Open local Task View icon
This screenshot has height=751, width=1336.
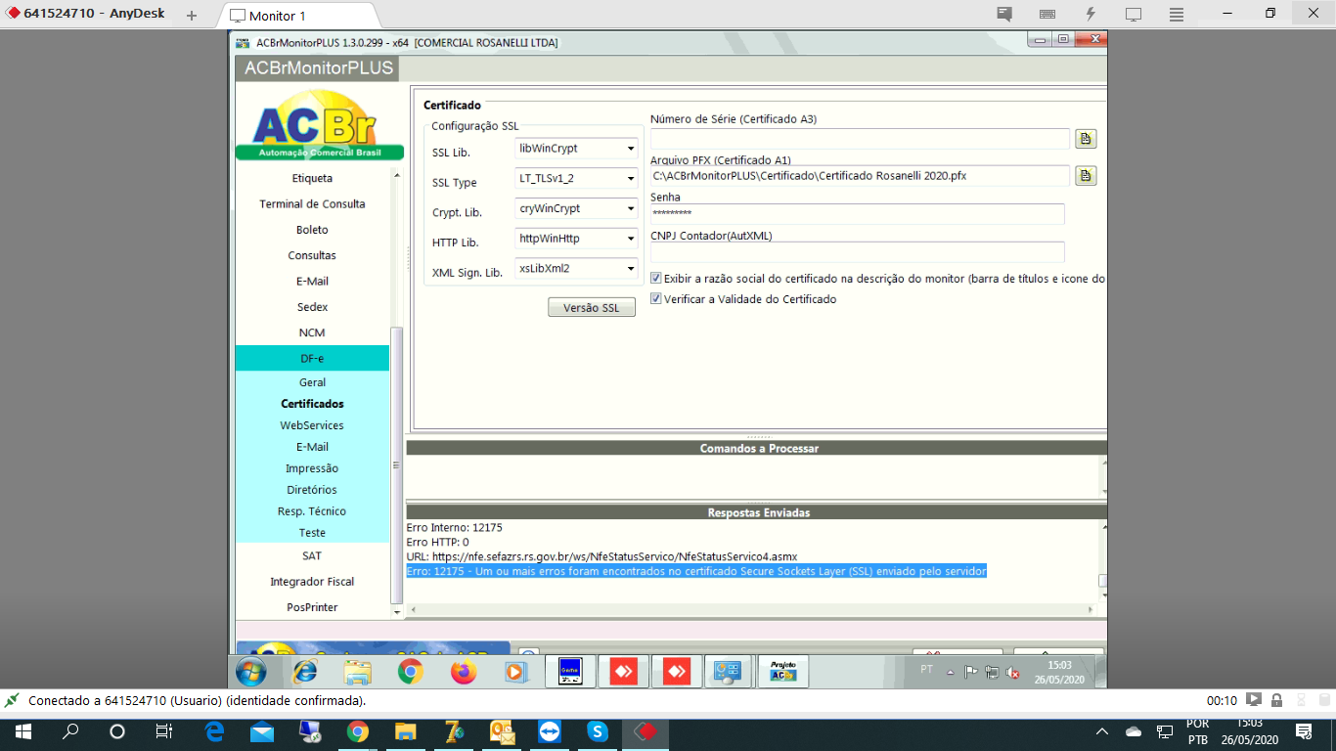(164, 731)
